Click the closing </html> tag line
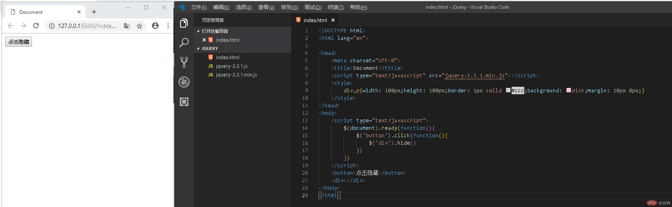The width and height of the screenshot is (672, 207). pos(329,195)
